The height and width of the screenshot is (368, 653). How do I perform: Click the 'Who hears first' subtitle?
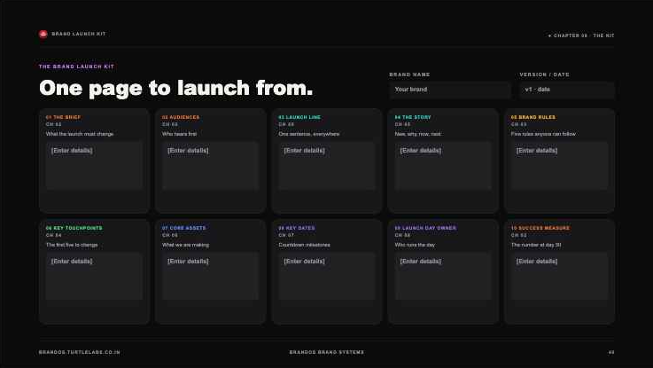pos(180,134)
